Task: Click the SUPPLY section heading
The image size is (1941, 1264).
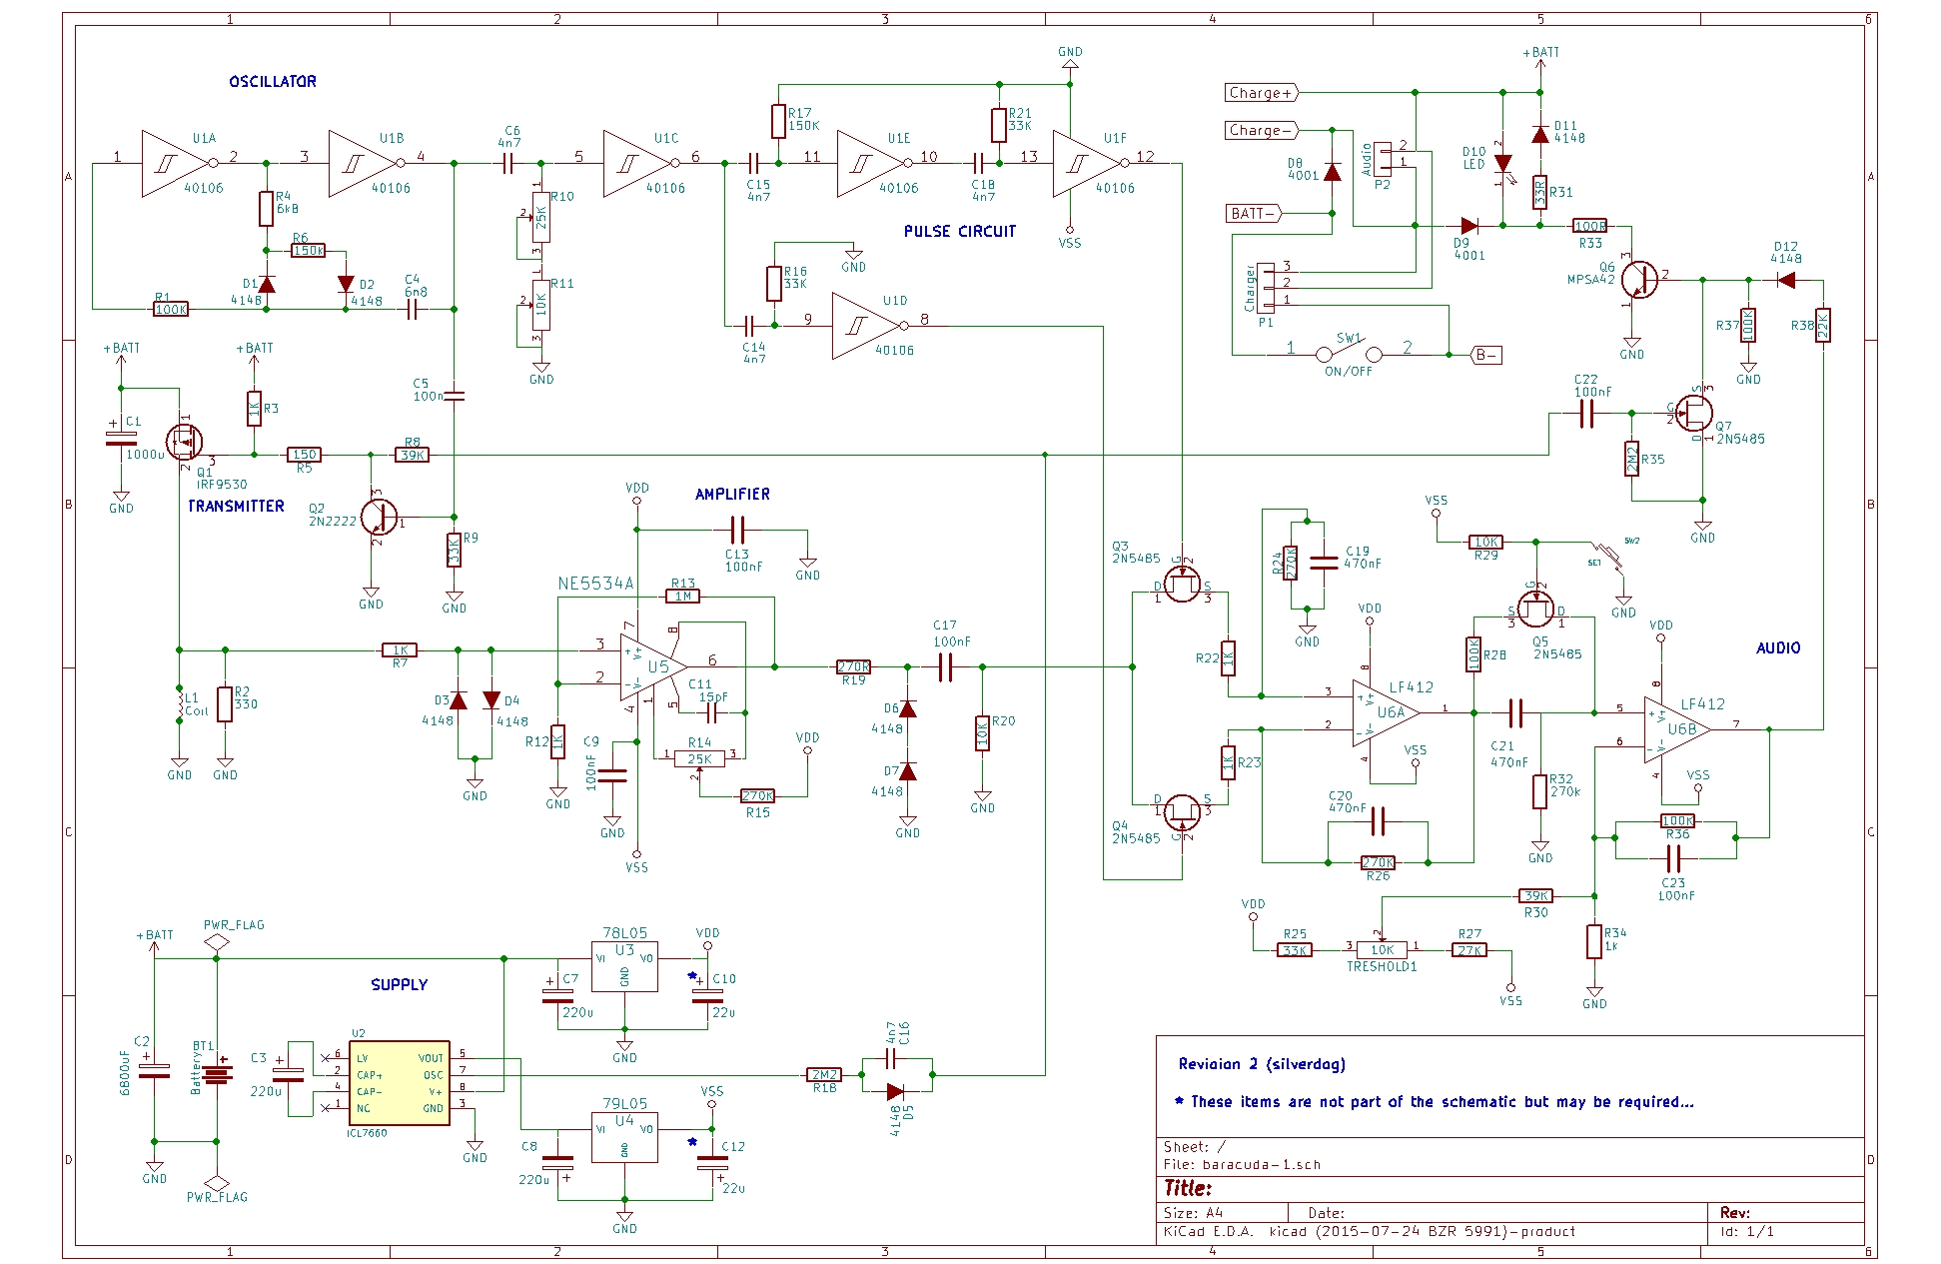Action: (x=399, y=985)
